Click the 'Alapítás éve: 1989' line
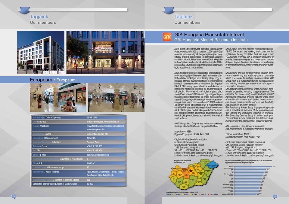This screenshot has width=289, height=204. pyautogui.click(x=183, y=132)
